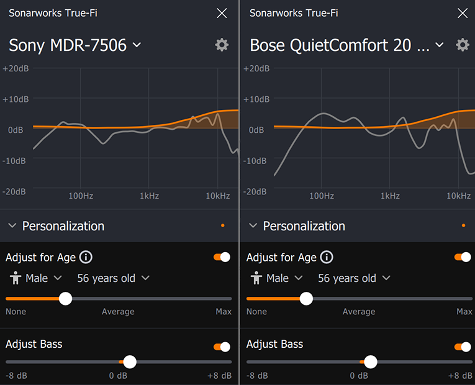Viewport: 475px width, 385px height.
Task: Click the 100Hz axis label in Bose graph
Action: [322, 196]
